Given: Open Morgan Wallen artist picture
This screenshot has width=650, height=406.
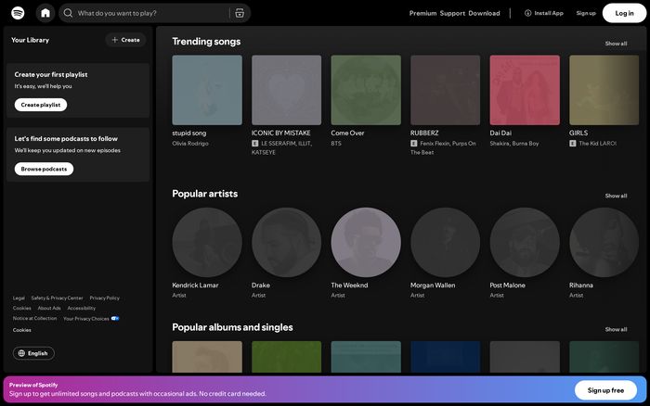Looking at the screenshot, I should point(445,242).
